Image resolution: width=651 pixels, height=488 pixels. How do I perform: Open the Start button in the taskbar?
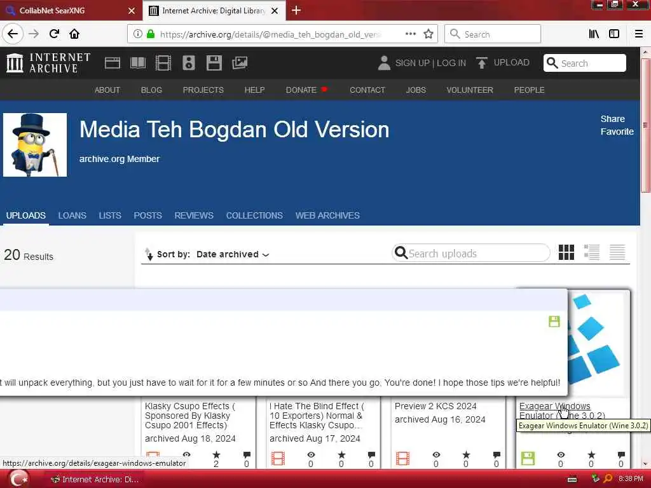19,479
